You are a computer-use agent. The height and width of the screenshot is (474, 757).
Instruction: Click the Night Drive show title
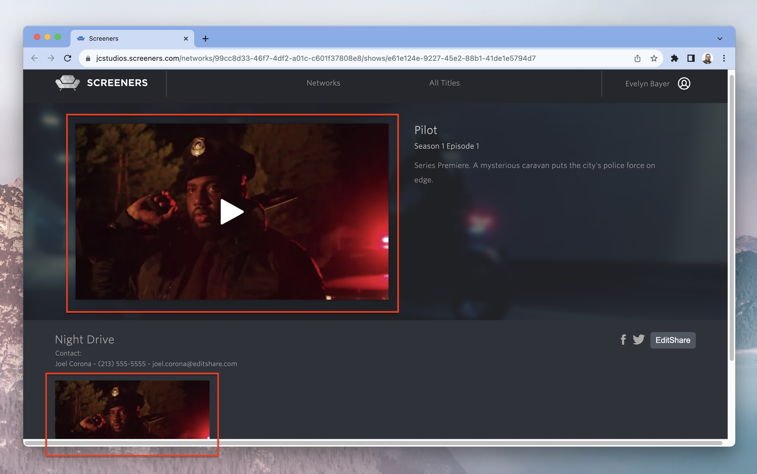tap(84, 340)
